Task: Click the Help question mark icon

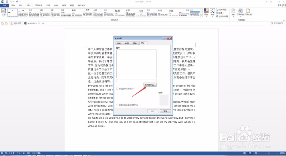Action: tap(266, 2)
